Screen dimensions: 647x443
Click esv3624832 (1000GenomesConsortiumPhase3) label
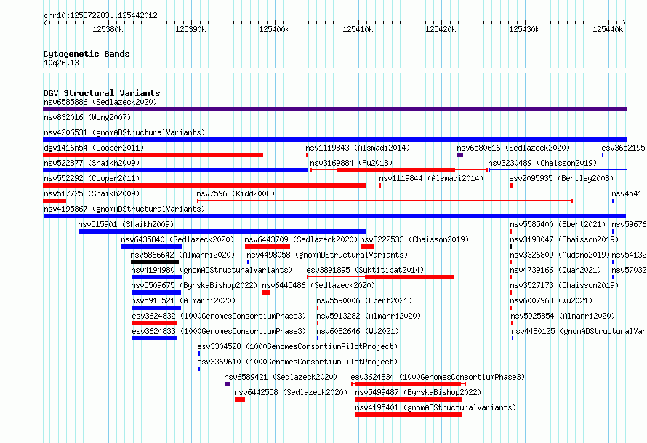coord(219,316)
